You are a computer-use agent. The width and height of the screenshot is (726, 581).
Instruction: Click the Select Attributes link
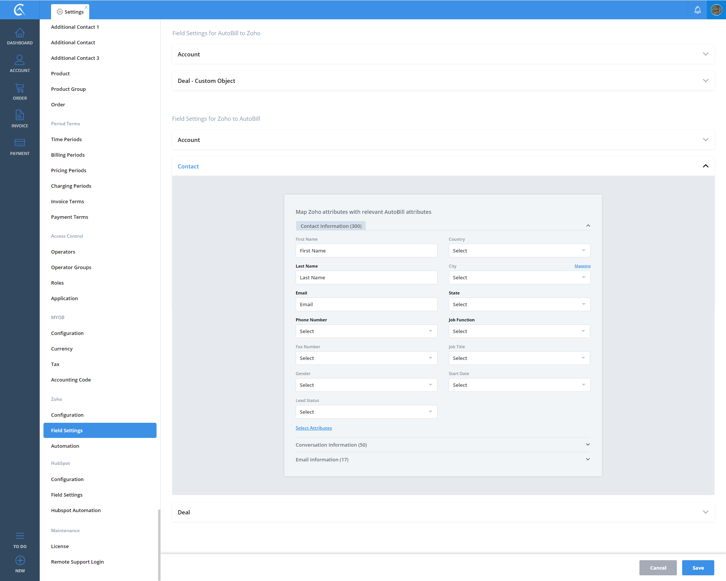click(313, 428)
